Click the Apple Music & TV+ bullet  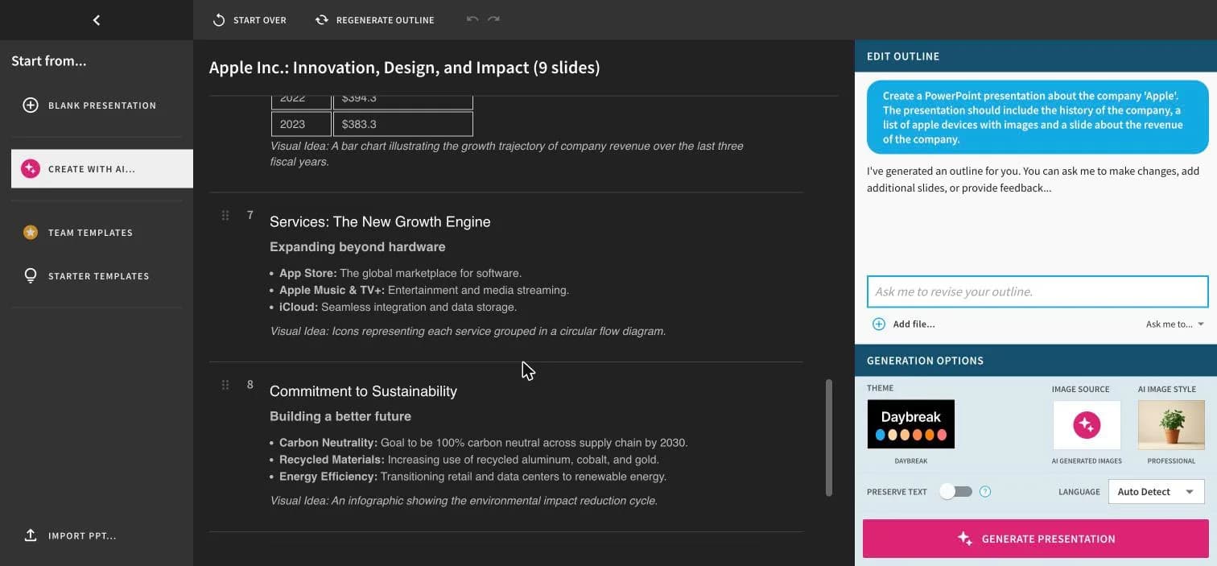click(x=424, y=291)
